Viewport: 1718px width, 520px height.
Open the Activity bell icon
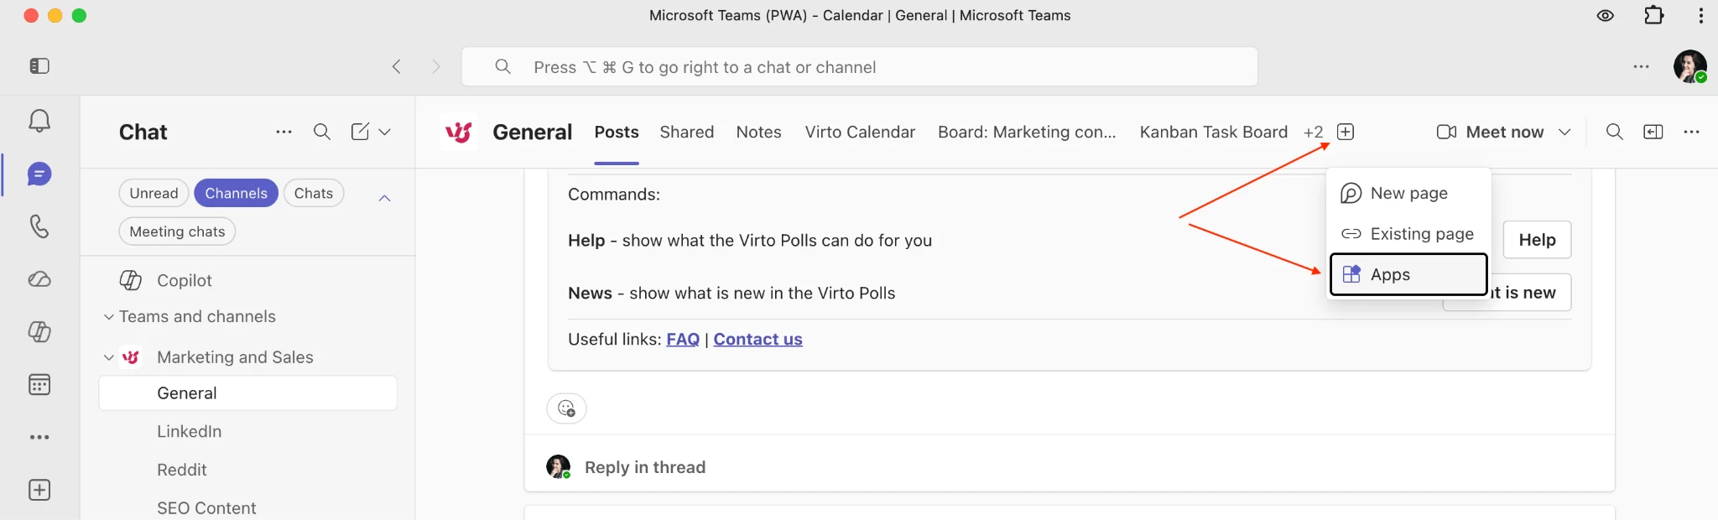click(x=39, y=121)
